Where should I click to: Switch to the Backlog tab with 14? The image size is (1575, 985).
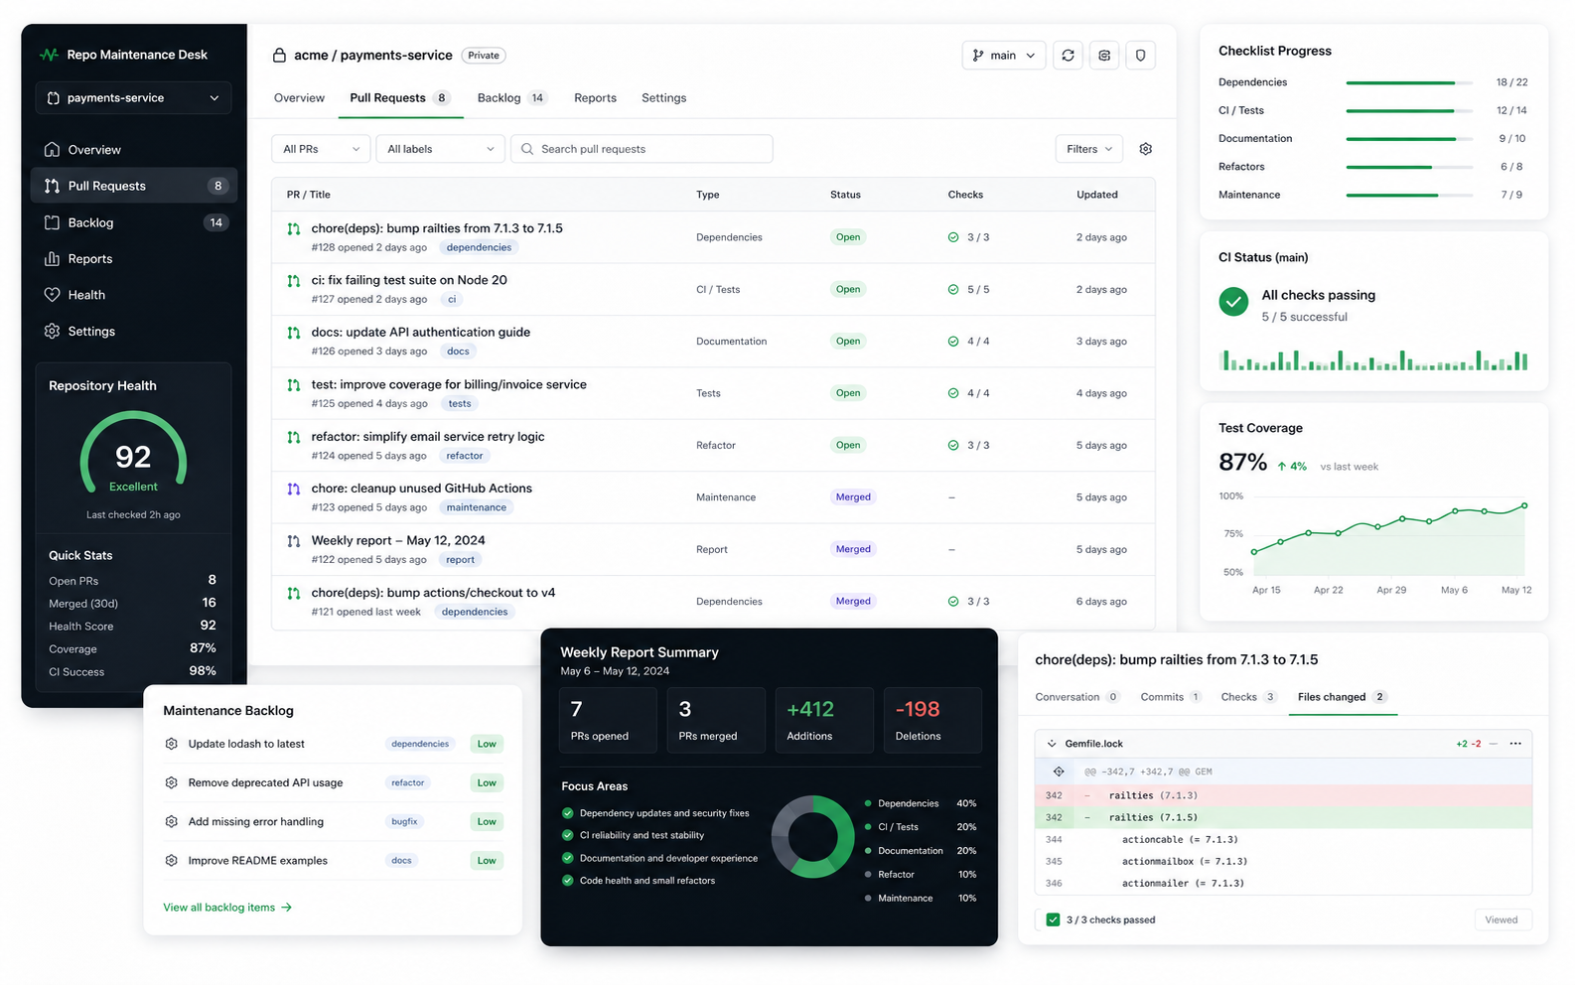511,98
